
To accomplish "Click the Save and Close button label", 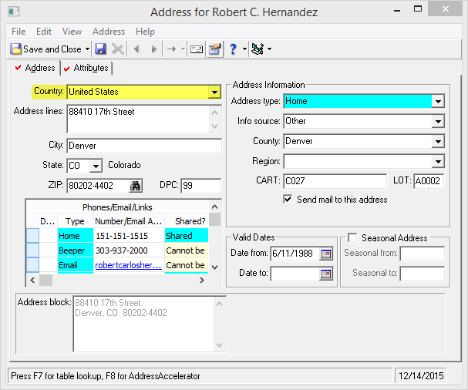I will pos(52,49).
